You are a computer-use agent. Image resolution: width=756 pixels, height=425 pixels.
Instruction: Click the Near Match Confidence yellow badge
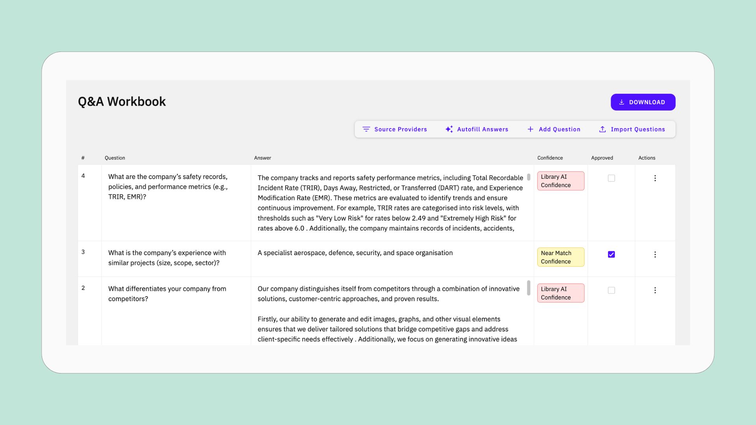[561, 257]
